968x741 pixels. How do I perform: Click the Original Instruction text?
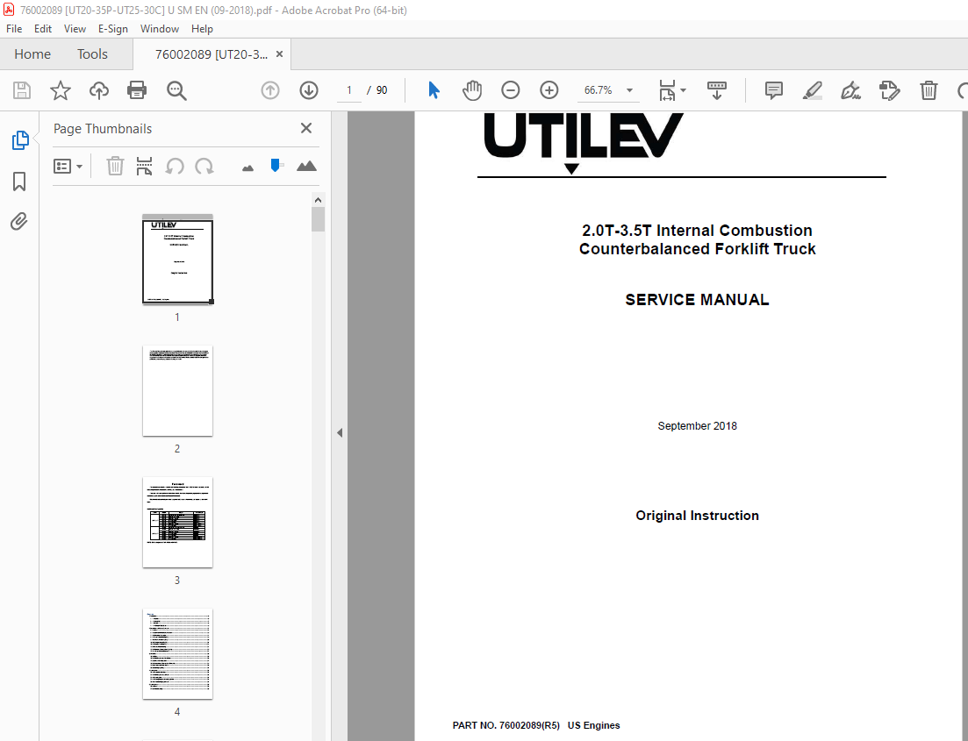[697, 516]
